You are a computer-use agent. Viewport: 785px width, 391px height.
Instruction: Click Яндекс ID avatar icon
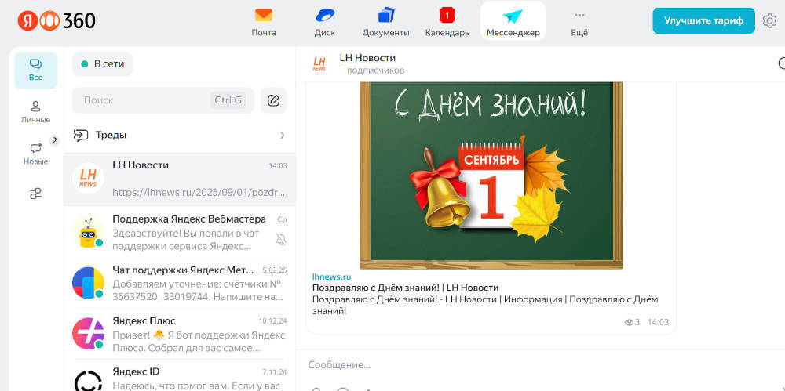pyautogui.click(x=88, y=381)
